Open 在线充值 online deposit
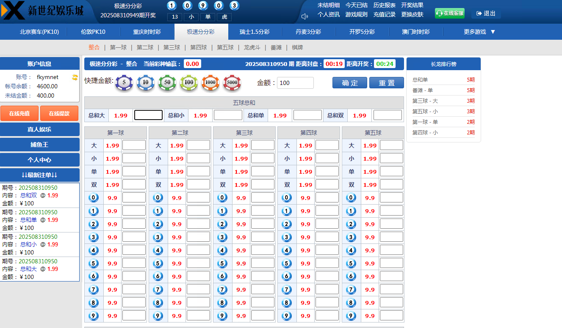Image resolution: width=562 pixels, height=328 pixels. [x=19, y=113]
